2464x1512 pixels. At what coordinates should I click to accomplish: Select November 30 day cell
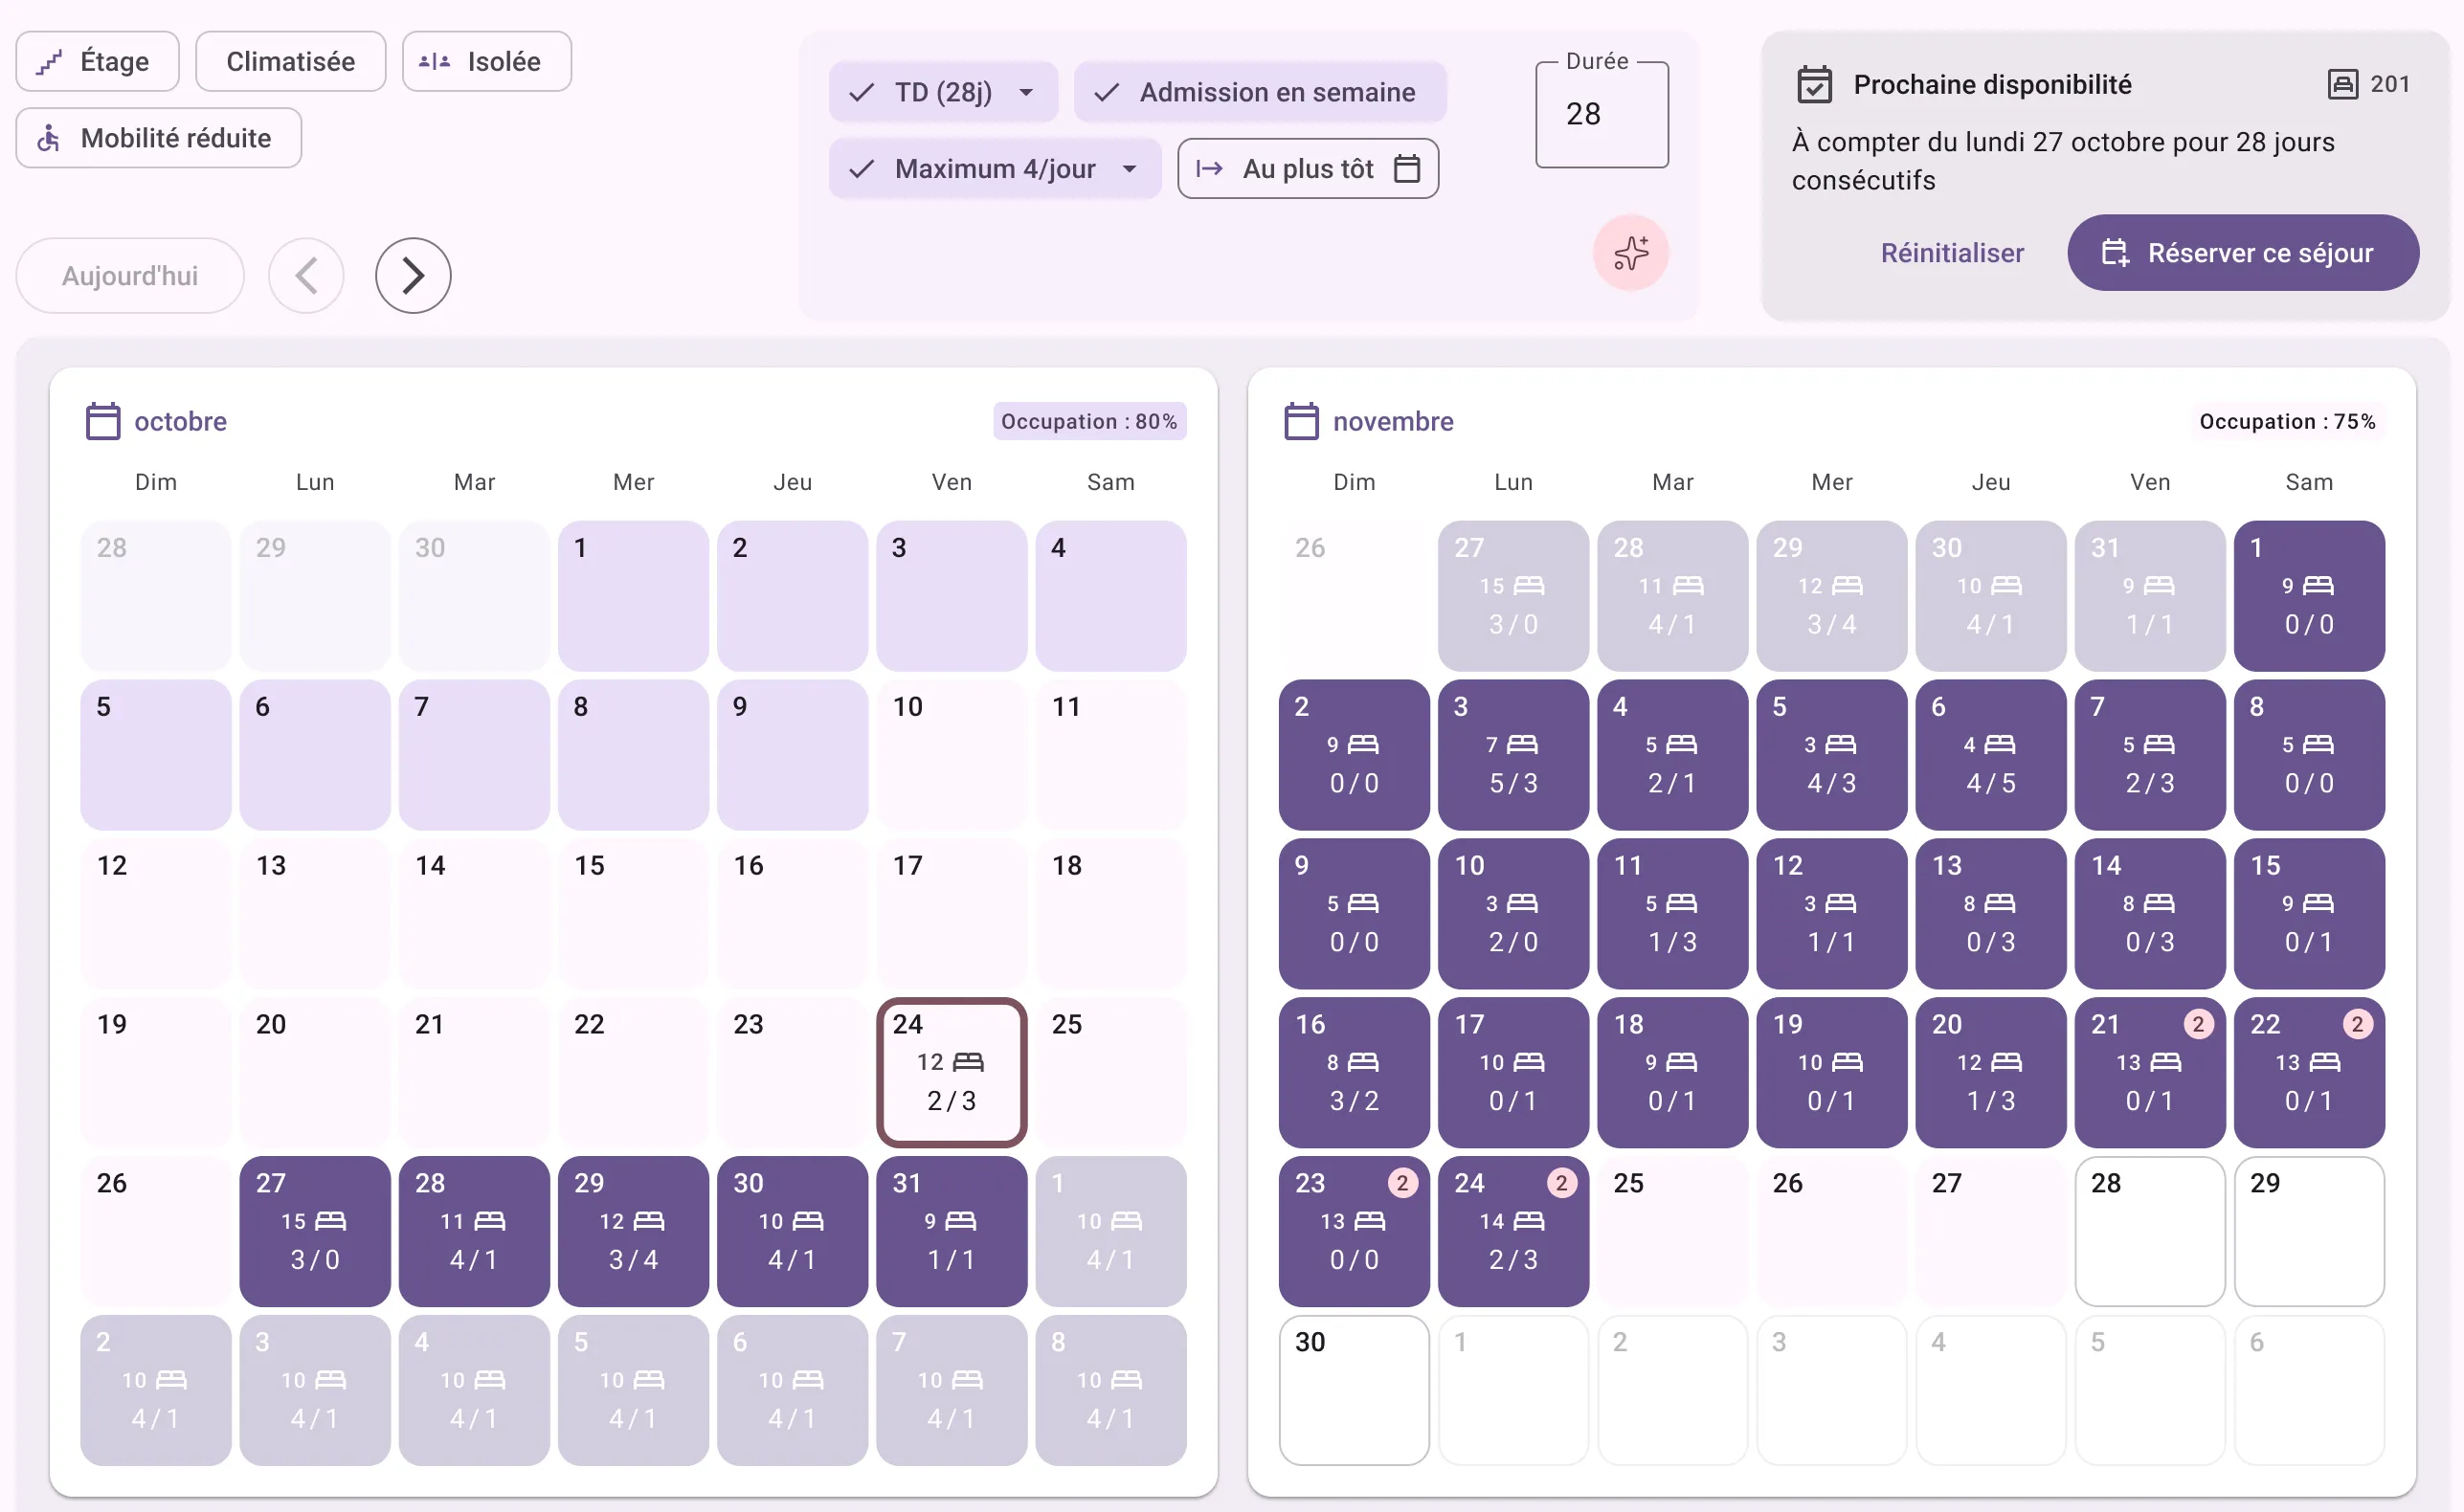click(1354, 1390)
